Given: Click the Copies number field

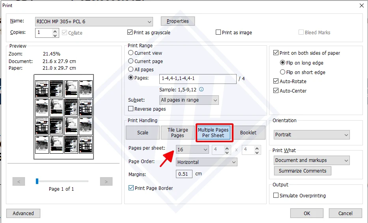Looking at the screenshot, I should (x=44, y=33).
